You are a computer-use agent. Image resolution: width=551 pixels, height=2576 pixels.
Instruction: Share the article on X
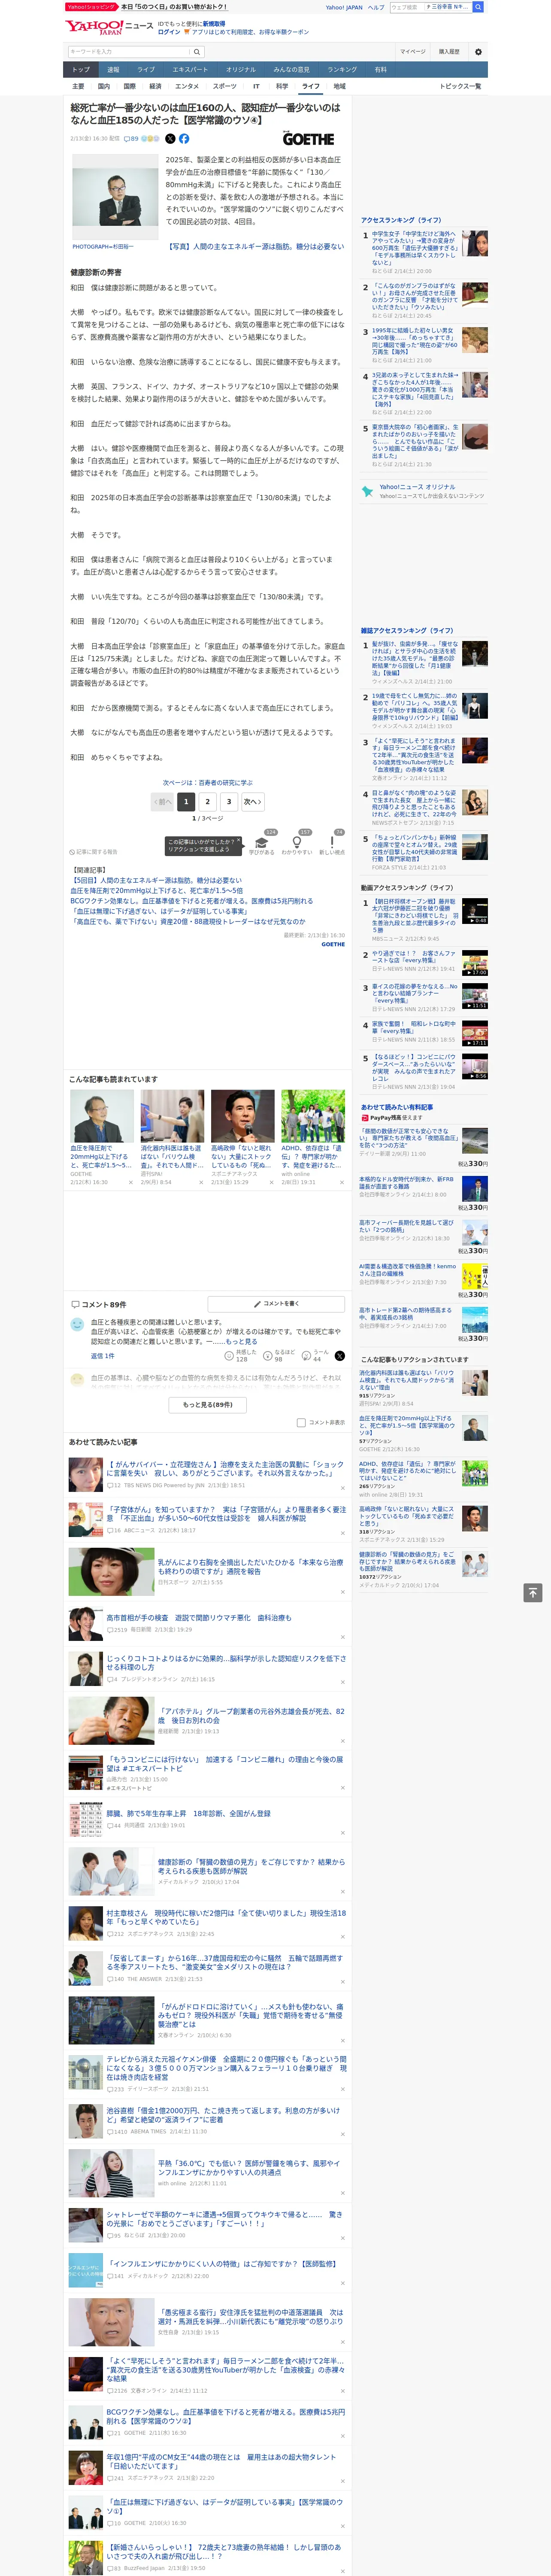coord(170,139)
